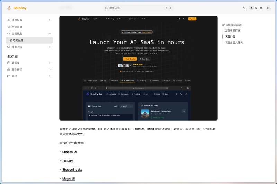Expand the 数据库 section chevron

point(50,63)
